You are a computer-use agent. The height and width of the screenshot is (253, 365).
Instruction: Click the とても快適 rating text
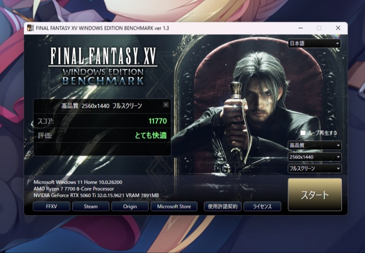(x=151, y=135)
